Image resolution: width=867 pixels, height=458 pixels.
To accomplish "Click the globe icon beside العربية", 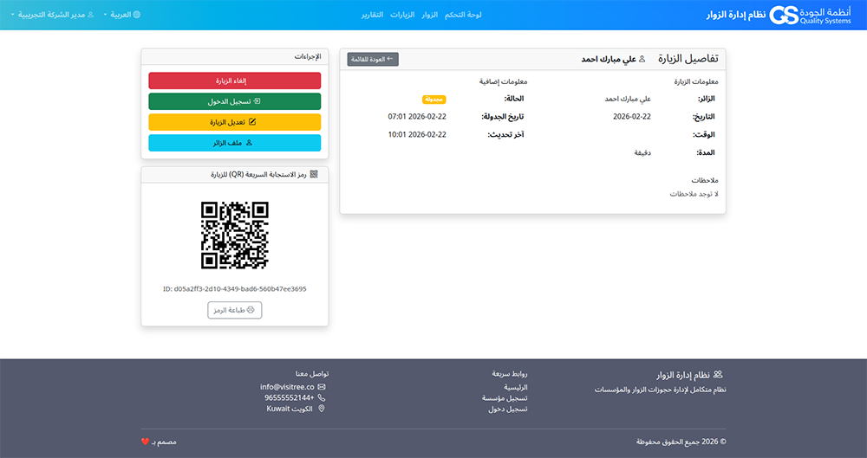I will [136, 15].
